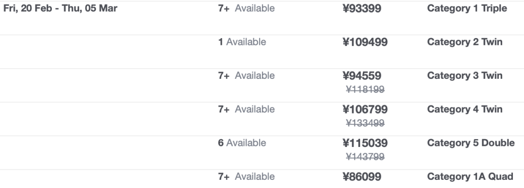Screen dimensions: 524x188
Task: Click the ¥93399 price
Action: (362, 8)
